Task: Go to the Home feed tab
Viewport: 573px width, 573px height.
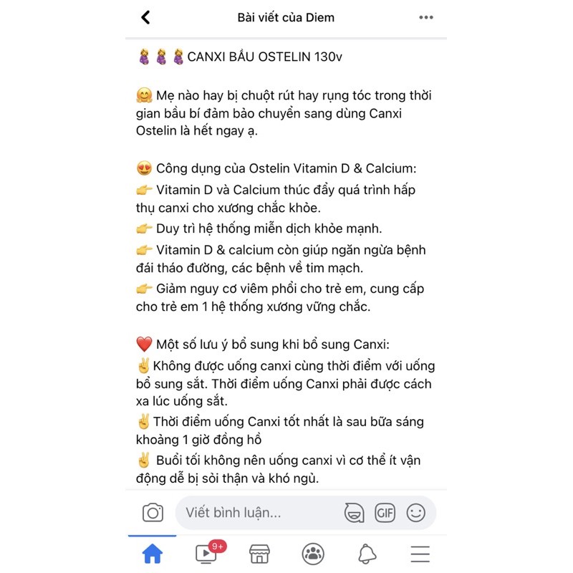Action: 152,553
